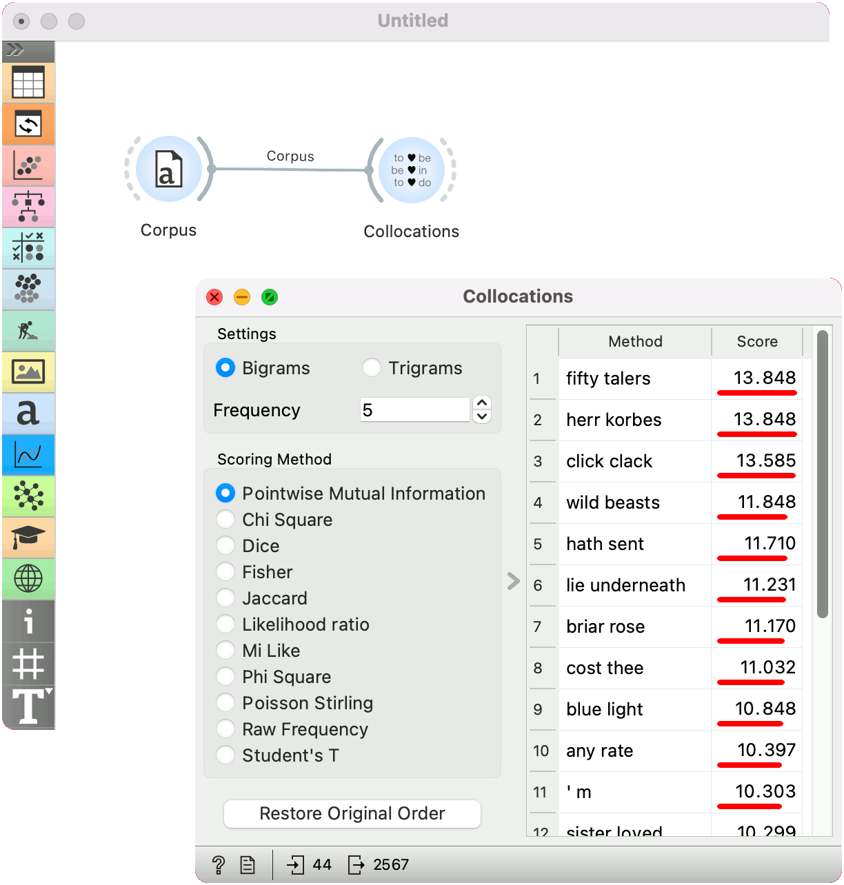Select Chi Square scoring method

[x=225, y=520]
